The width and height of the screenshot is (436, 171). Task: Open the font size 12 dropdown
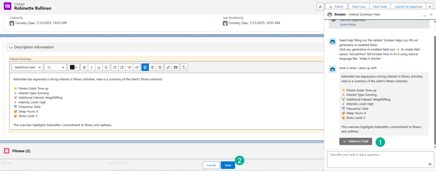tap(55, 67)
